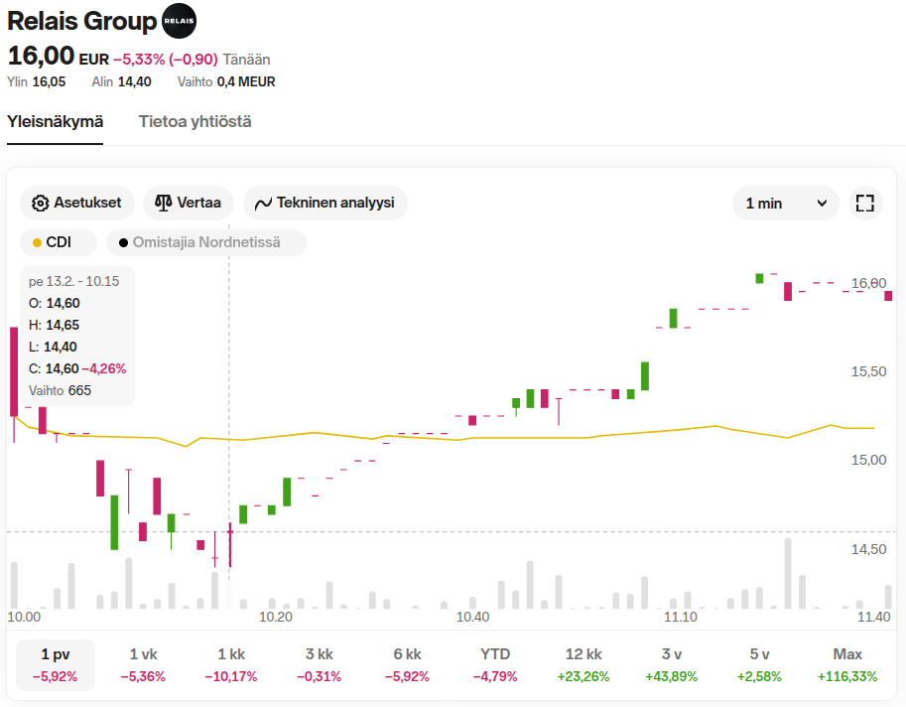Image resolution: width=906 pixels, height=707 pixels.
Task: Click the Vertaa balance scale icon
Action: (163, 203)
